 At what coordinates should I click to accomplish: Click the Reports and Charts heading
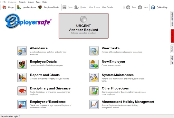(45, 75)
